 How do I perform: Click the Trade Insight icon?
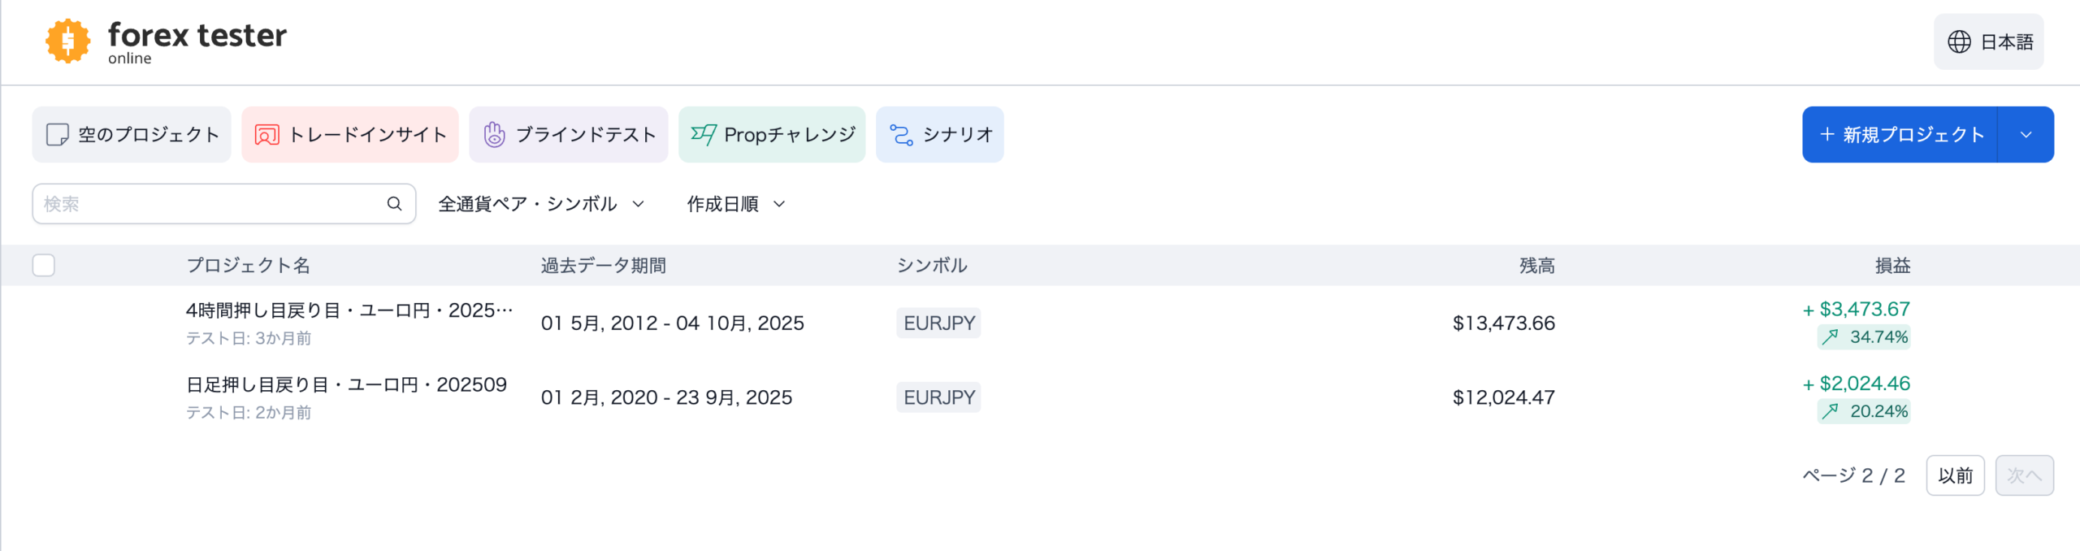point(266,135)
